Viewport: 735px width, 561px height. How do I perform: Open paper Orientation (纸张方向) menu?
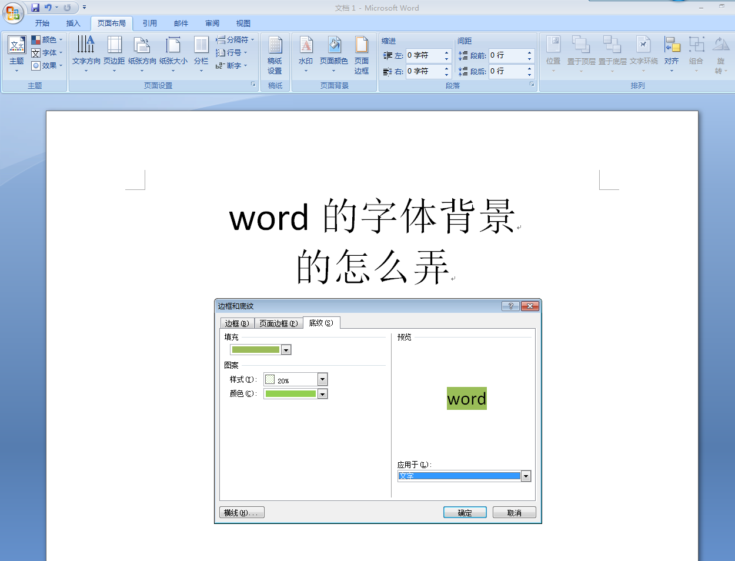(142, 54)
